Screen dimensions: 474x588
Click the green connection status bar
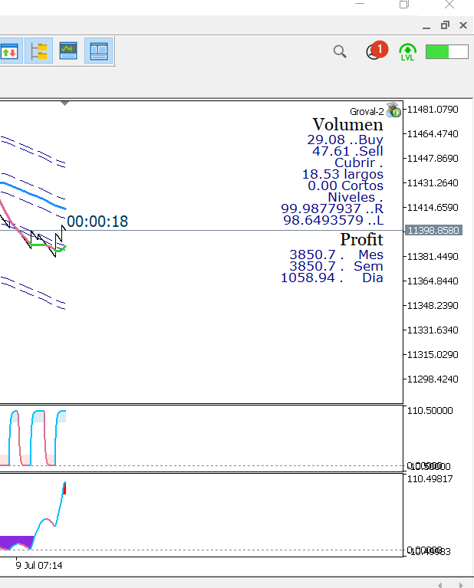(x=447, y=52)
